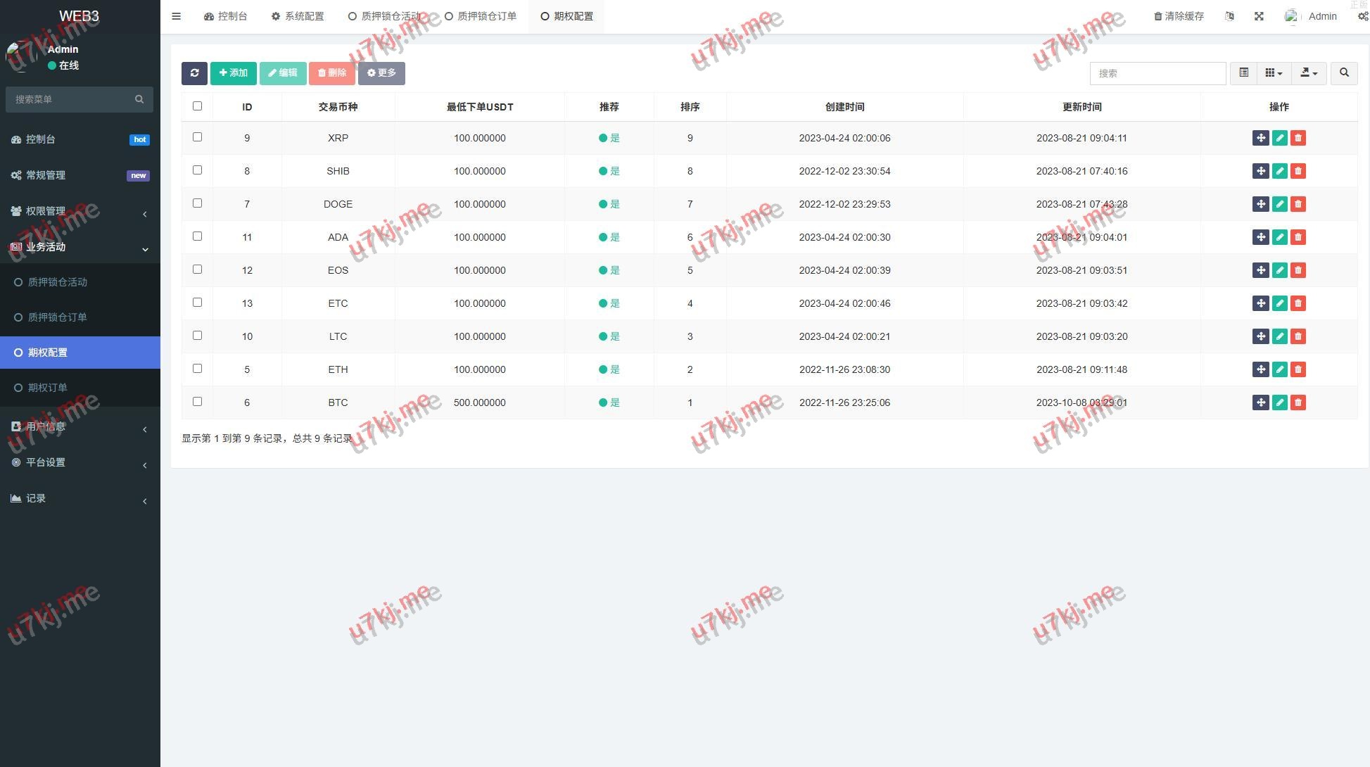This screenshot has width=1370, height=767.
Task: Click the magnifier search icon button
Action: click(x=1344, y=73)
